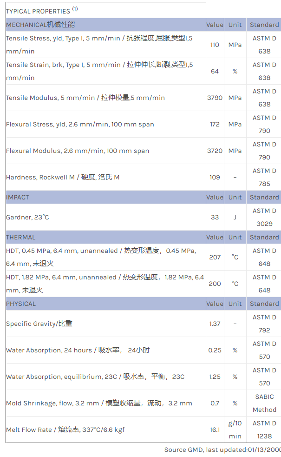Click the Source GMD last updated footnote
Viewport: 281px width, 457px height.
(x=222, y=450)
